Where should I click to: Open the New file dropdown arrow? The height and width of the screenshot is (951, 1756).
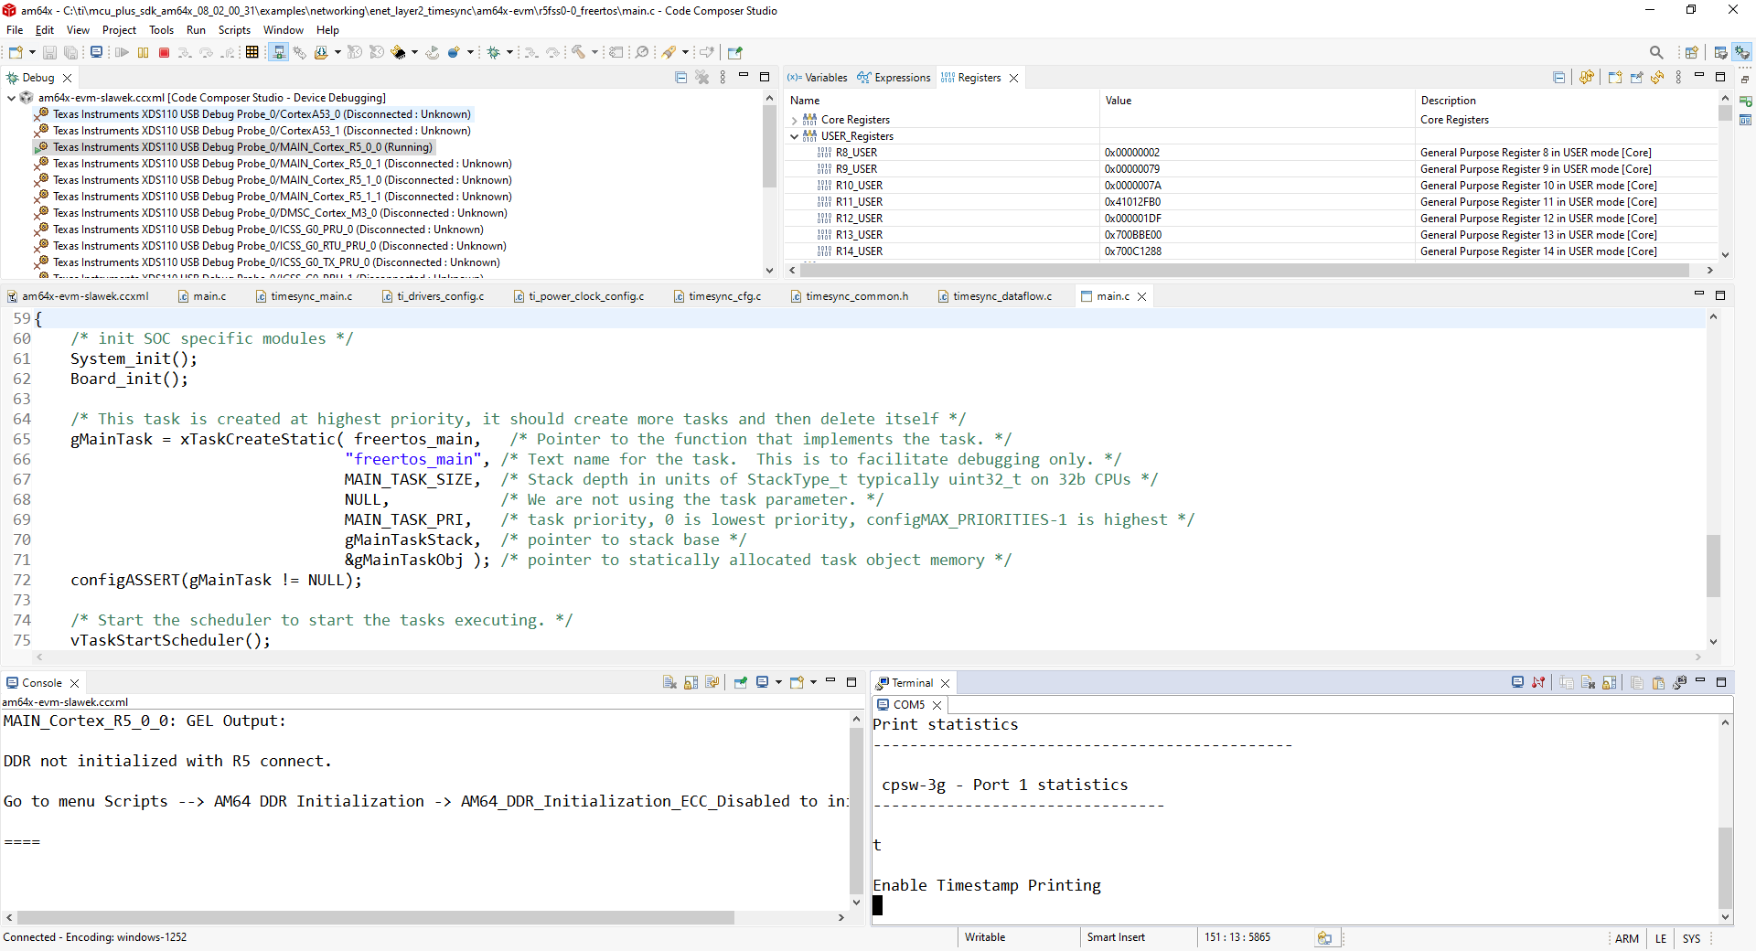point(32,52)
